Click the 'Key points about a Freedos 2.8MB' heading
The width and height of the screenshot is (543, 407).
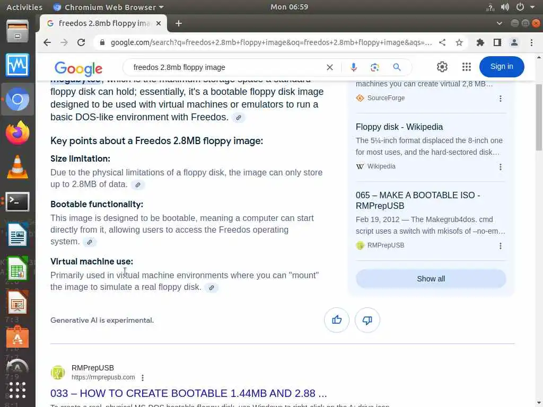click(x=156, y=141)
